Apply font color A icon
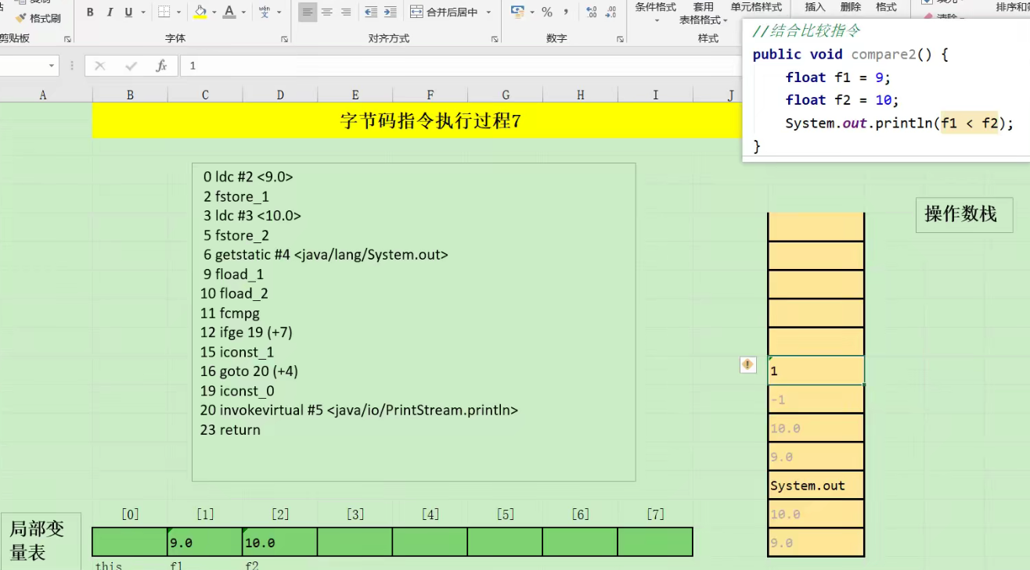This screenshot has width=1030, height=570. [x=229, y=13]
